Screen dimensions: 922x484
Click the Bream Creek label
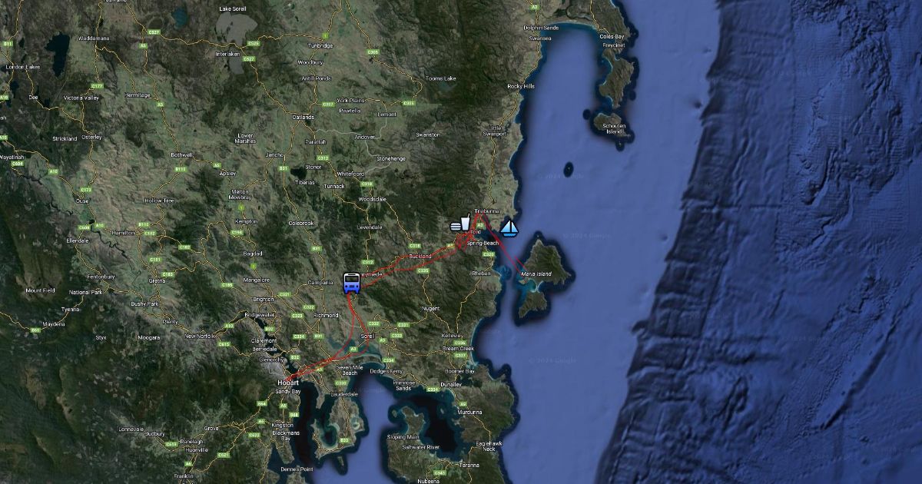tap(458, 349)
